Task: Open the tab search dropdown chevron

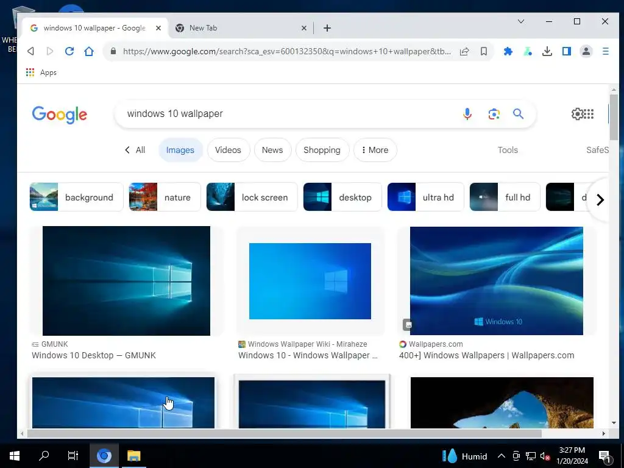Action: (520, 21)
